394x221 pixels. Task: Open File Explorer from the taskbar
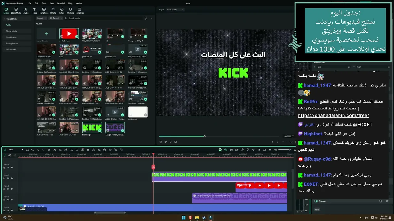[x=197, y=218]
